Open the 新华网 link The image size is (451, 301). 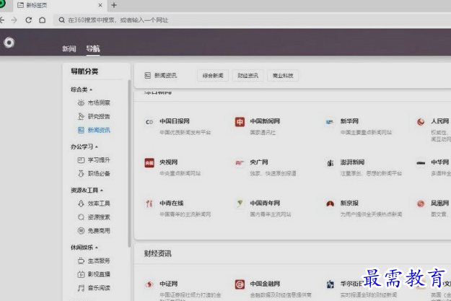pyautogui.click(x=349, y=121)
